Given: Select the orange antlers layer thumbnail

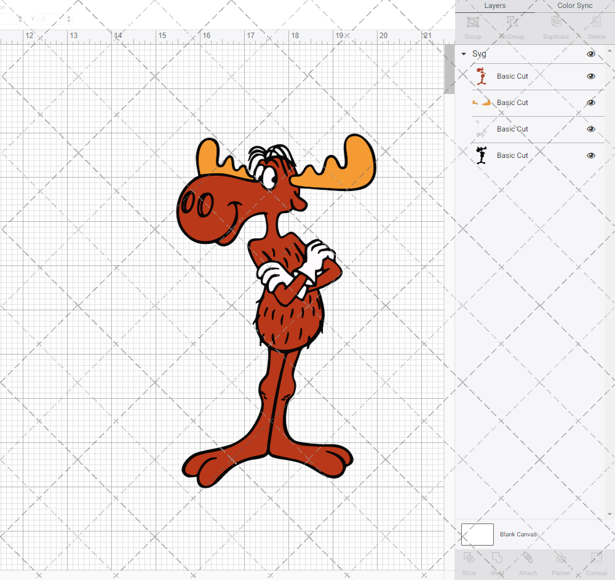Looking at the screenshot, I should 482,103.
